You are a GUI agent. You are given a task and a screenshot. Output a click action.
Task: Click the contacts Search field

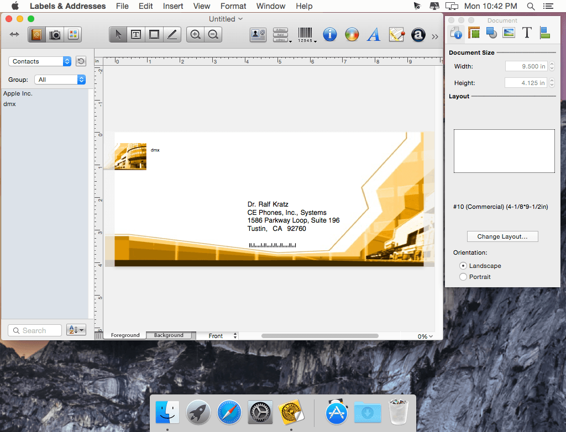35,330
